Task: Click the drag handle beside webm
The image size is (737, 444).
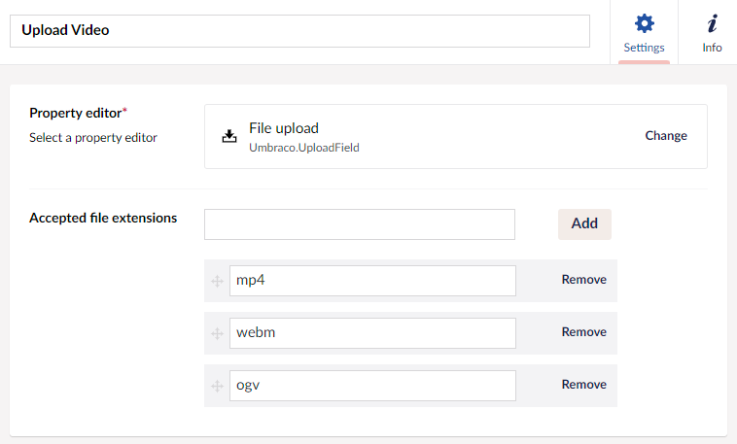Action: click(x=217, y=333)
